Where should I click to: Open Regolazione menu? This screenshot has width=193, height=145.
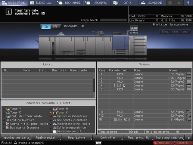point(77,138)
